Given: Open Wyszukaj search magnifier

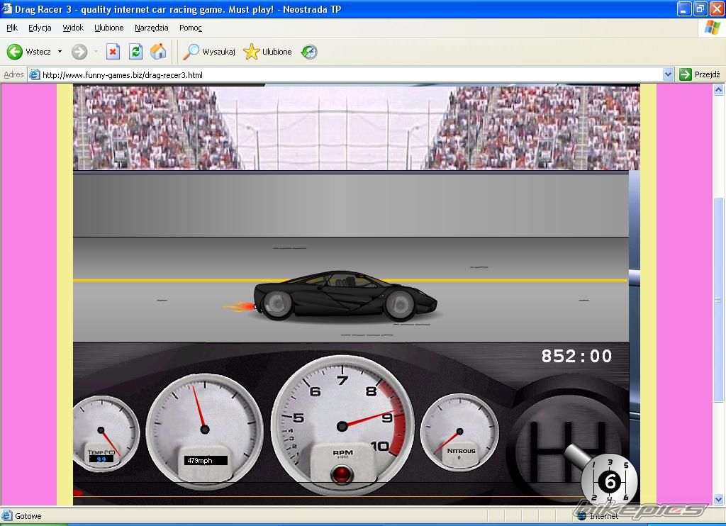Looking at the screenshot, I should pos(209,52).
